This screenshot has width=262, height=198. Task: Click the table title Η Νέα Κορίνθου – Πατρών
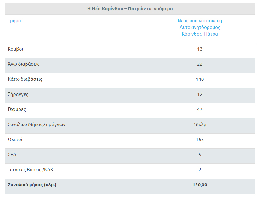[x=130, y=9]
